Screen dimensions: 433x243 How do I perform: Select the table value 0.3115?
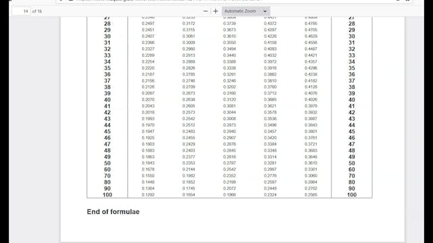[189, 30]
